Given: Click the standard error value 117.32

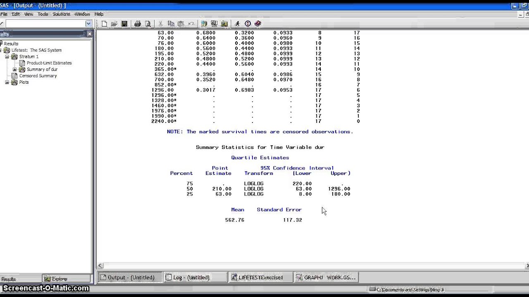Looking at the screenshot, I should pyautogui.click(x=293, y=220).
